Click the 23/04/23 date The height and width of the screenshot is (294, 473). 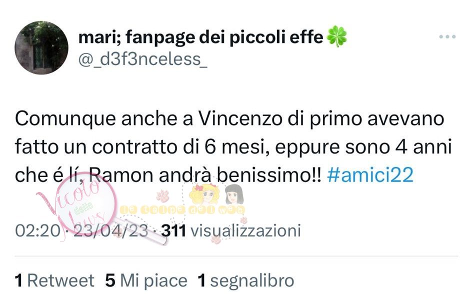pyautogui.click(x=110, y=230)
